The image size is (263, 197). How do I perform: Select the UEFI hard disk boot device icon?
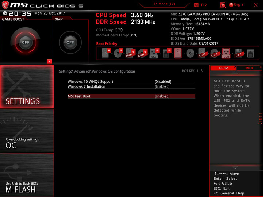(x=106, y=53)
